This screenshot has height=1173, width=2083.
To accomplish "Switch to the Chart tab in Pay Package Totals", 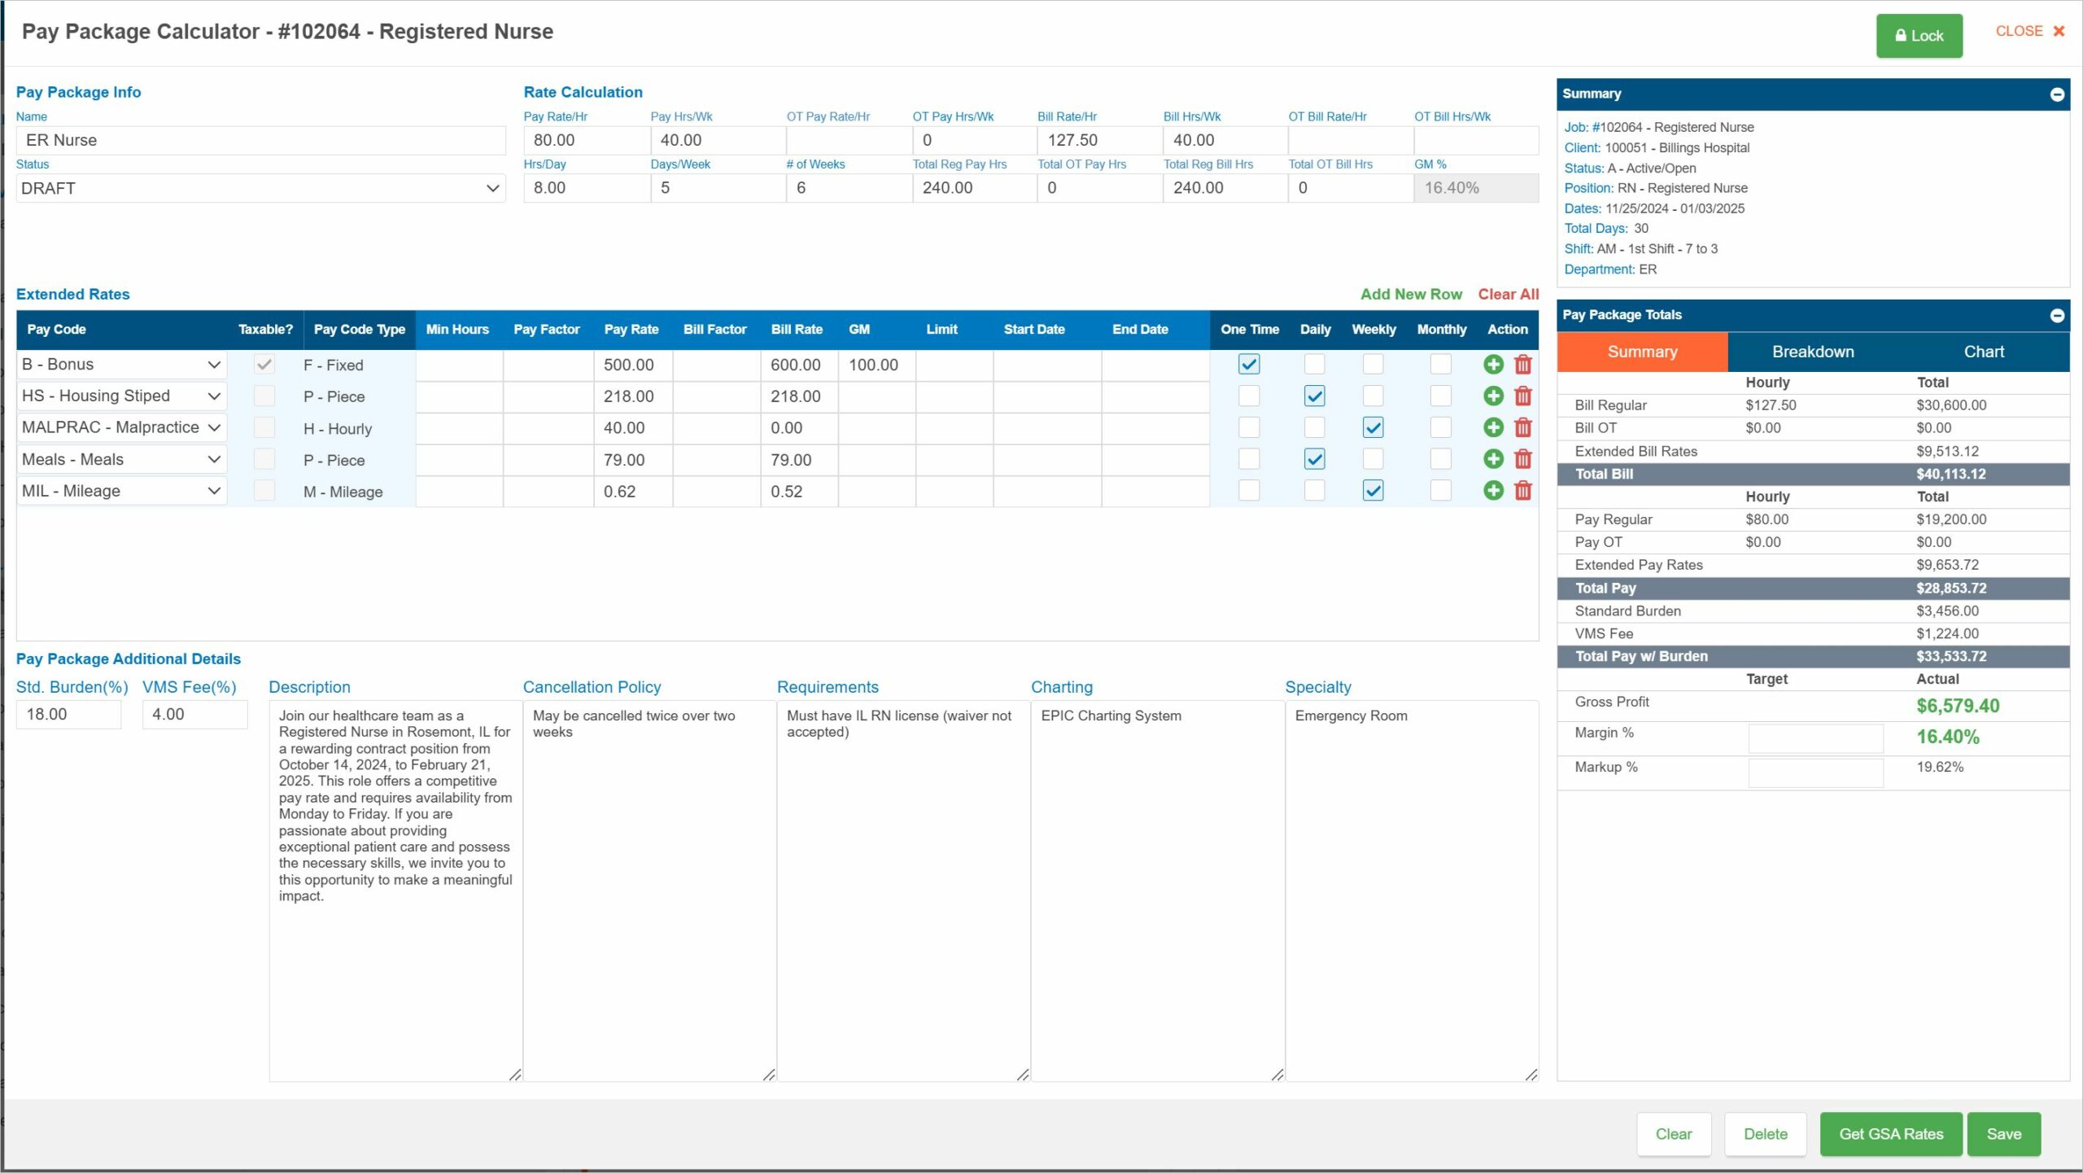I will (1983, 351).
